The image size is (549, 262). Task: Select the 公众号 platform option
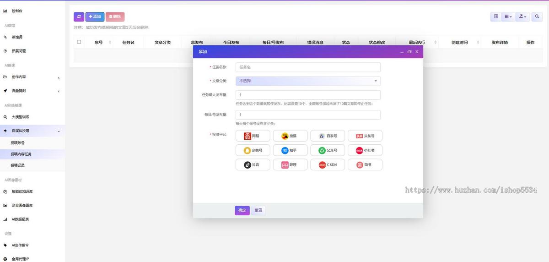(328, 150)
